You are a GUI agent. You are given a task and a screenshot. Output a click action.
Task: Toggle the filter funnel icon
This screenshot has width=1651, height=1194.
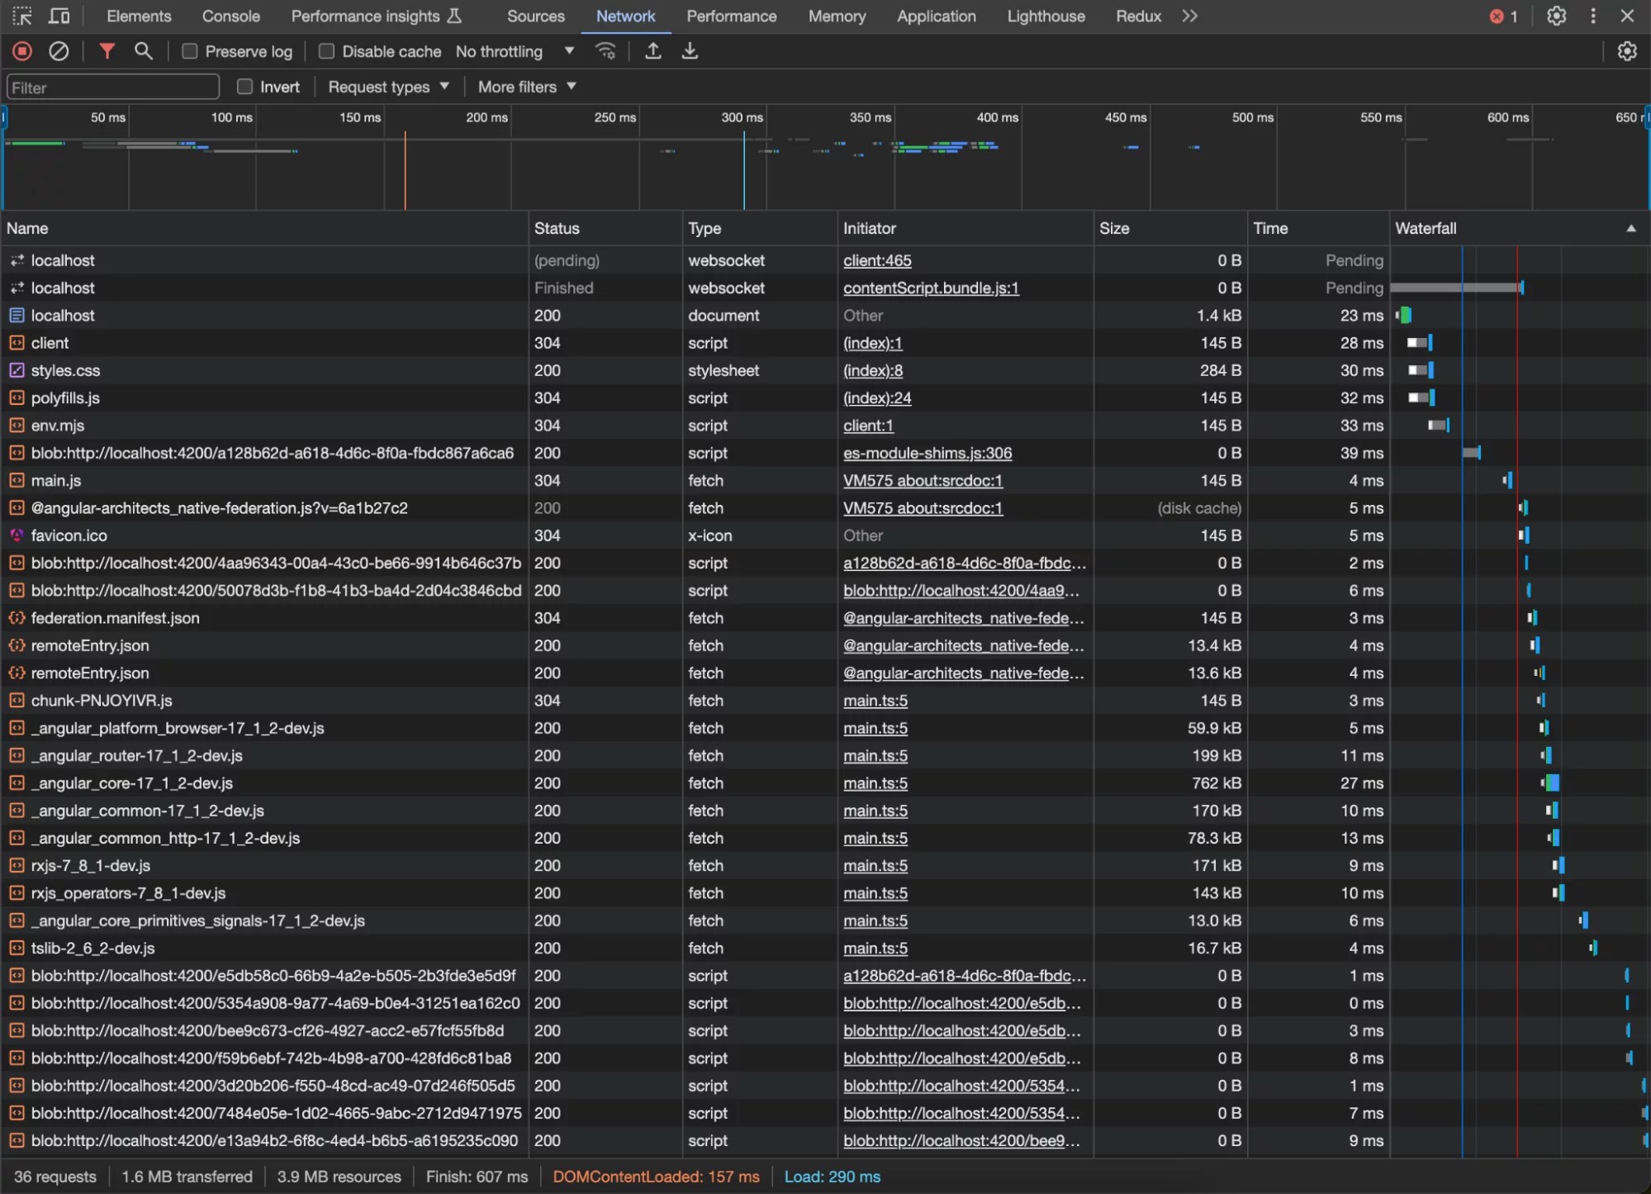pos(107,51)
